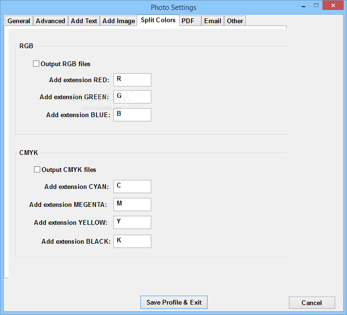Focus the BLUE extension input field
347x315 pixels.
132,115
